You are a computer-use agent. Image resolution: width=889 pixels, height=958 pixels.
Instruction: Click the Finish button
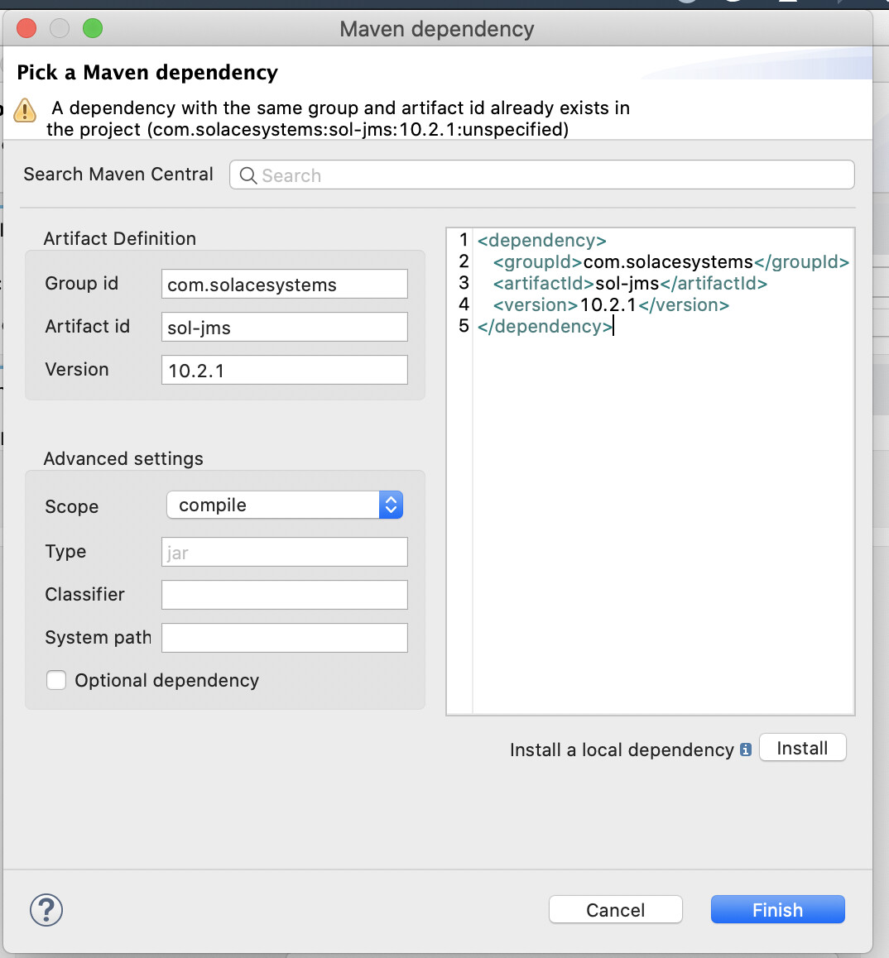(x=778, y=910)
